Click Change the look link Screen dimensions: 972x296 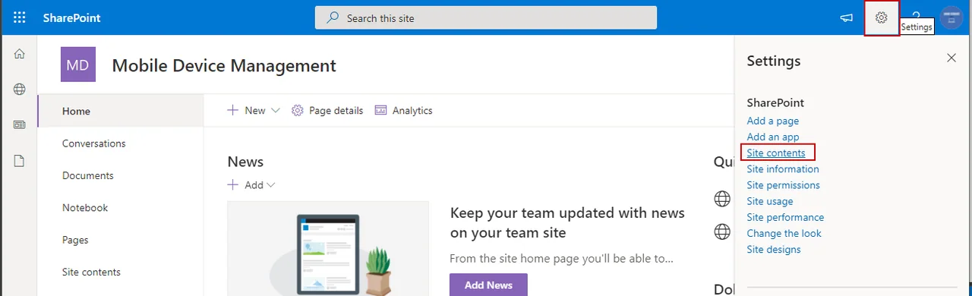tap(784, 233)
